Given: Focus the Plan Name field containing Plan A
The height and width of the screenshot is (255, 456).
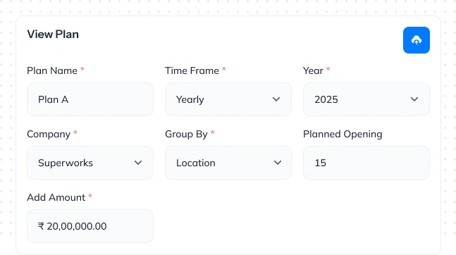Looking at the screenshot, I should click(x=90, y=99).
